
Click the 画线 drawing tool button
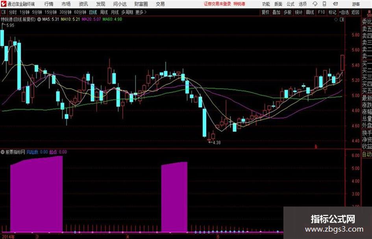click(x=309, y=12)
